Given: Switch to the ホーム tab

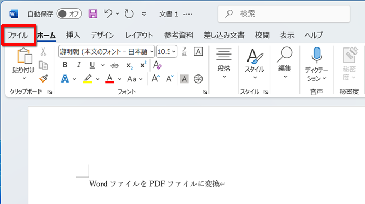Looking at the screenshot, I should [x=47, y=35].
